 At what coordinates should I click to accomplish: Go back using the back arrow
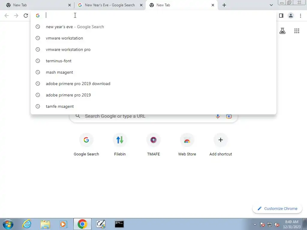(x=7, y=16)
